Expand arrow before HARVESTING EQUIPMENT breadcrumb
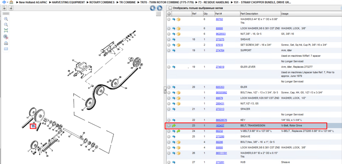Screen dimensions: 342x164 tap(50, 3)
